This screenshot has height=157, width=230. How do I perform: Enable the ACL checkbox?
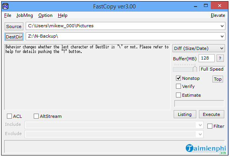pos(9,116)
